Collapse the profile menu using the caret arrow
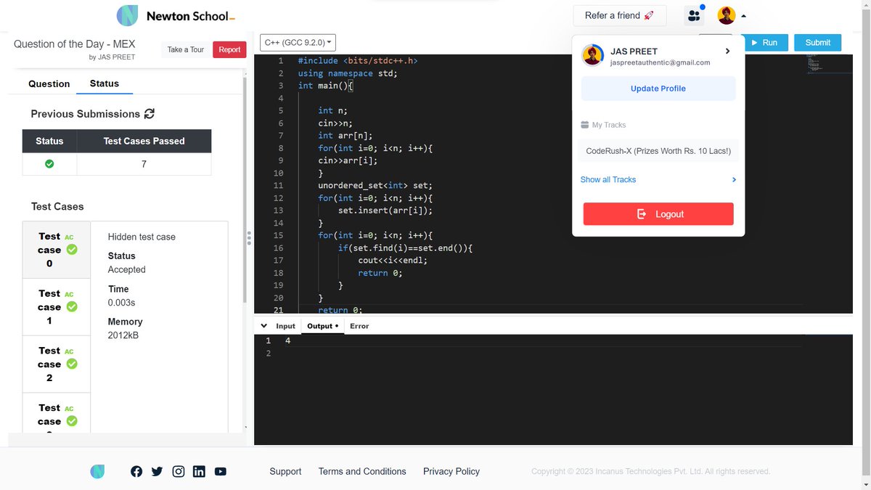 (744, 16)
